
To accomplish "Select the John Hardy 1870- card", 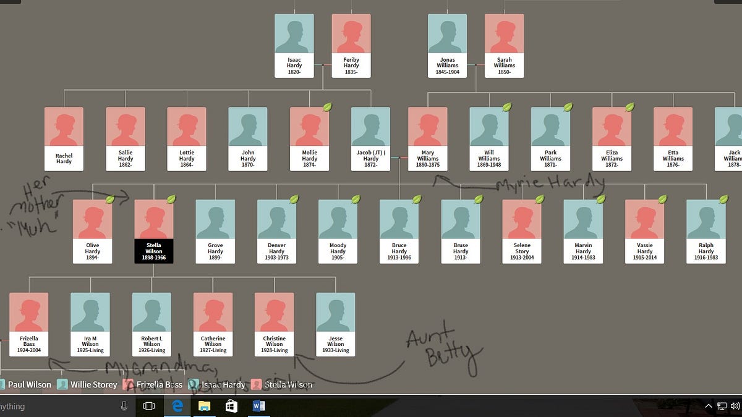I will click(248, 139).
